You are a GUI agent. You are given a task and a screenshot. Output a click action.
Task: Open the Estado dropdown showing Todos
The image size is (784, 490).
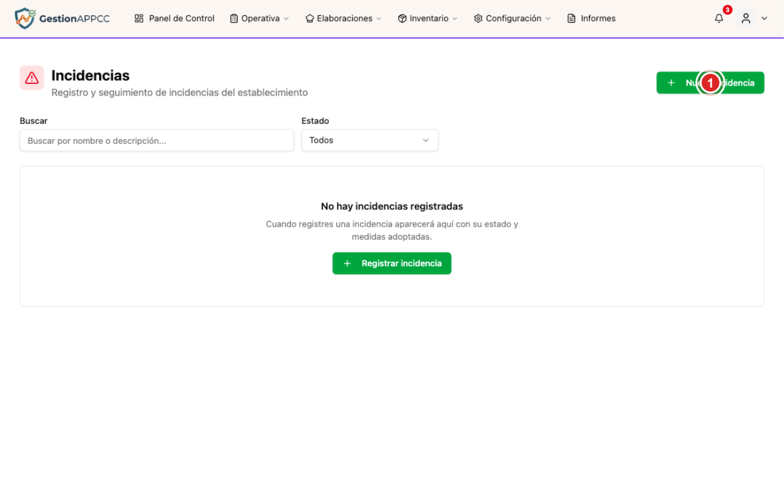[x=370, y=140]
